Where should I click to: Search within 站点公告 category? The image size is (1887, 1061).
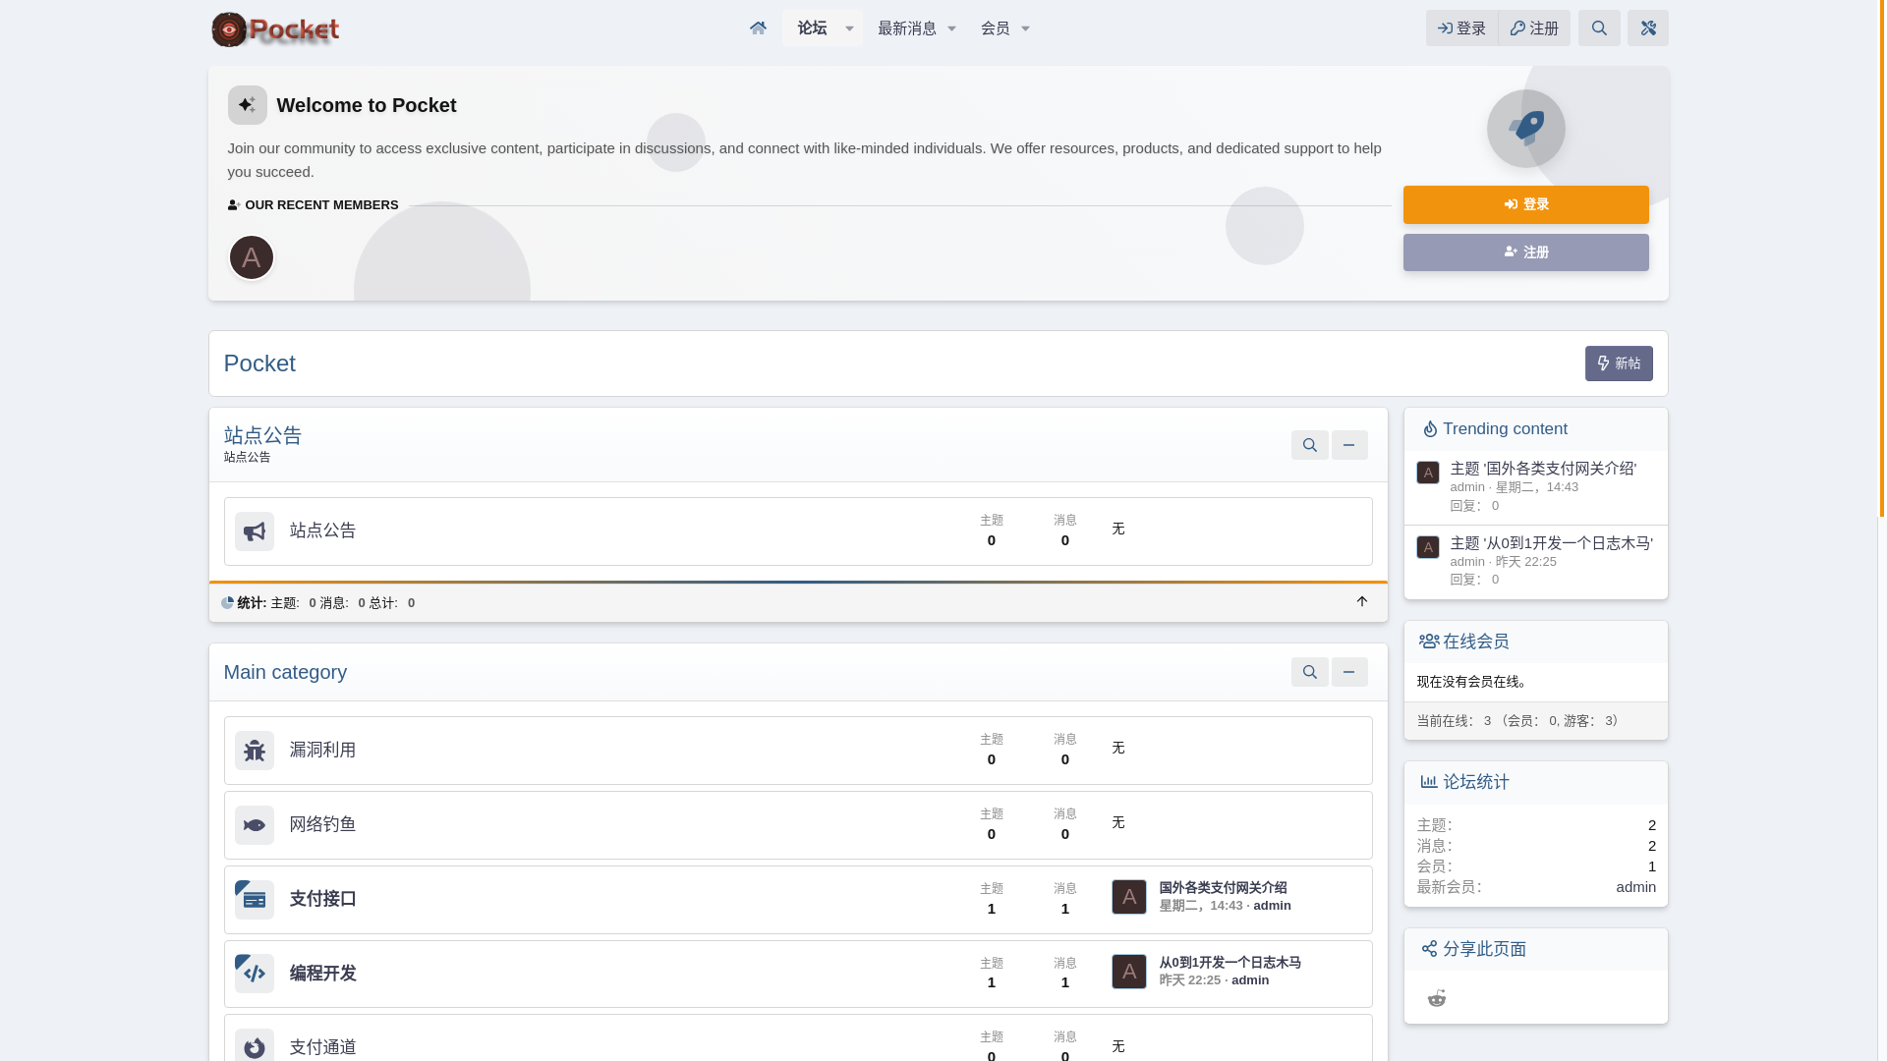click(1309, 445)
